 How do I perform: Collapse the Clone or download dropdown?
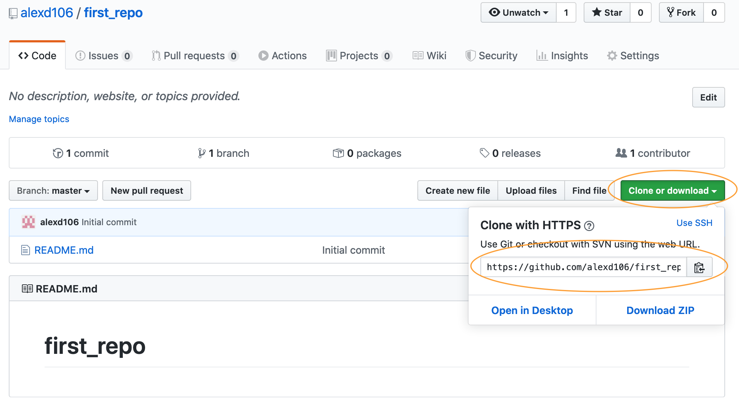(x=672, y=190)
